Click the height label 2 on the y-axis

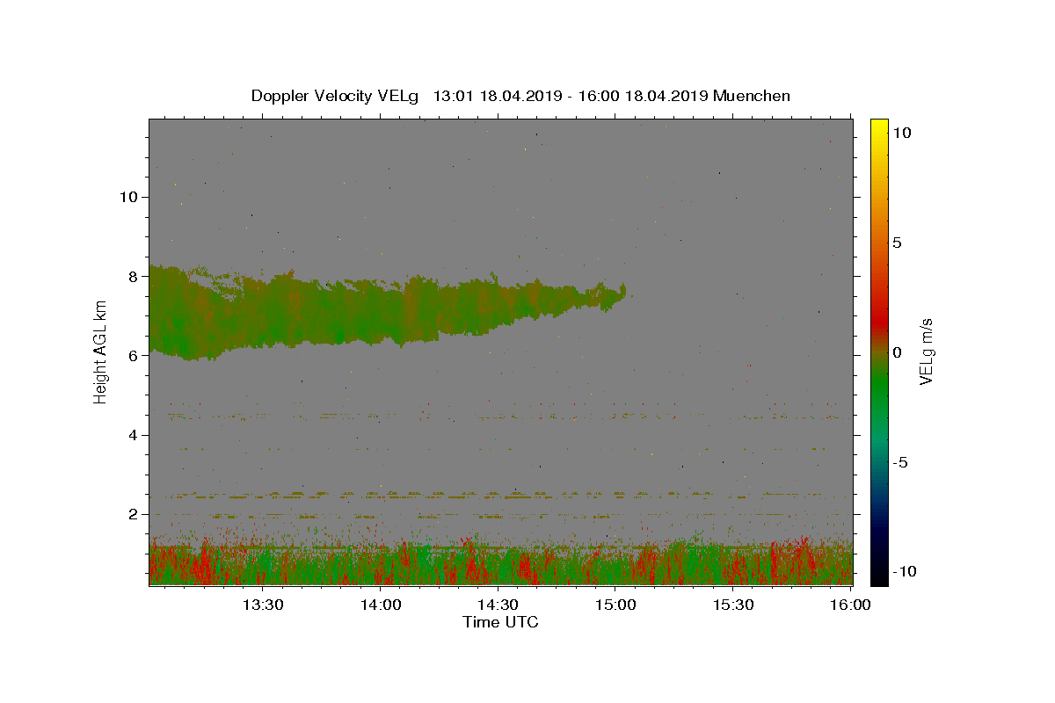click(x=134, y=514)
